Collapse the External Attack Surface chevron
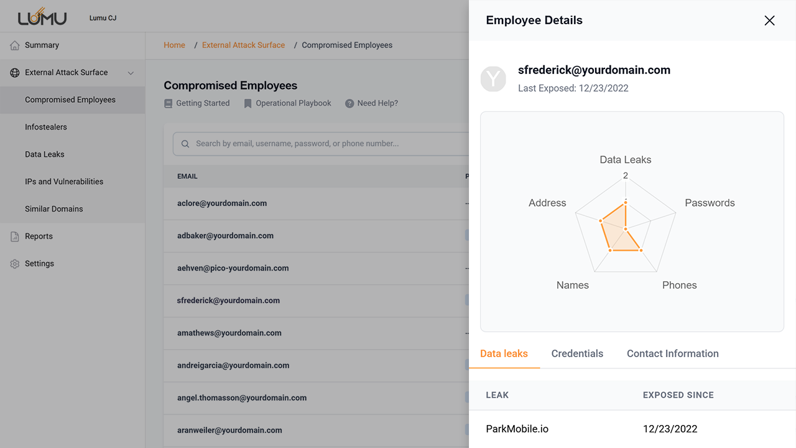Screen dimensions: 796x448 (131, 73)
